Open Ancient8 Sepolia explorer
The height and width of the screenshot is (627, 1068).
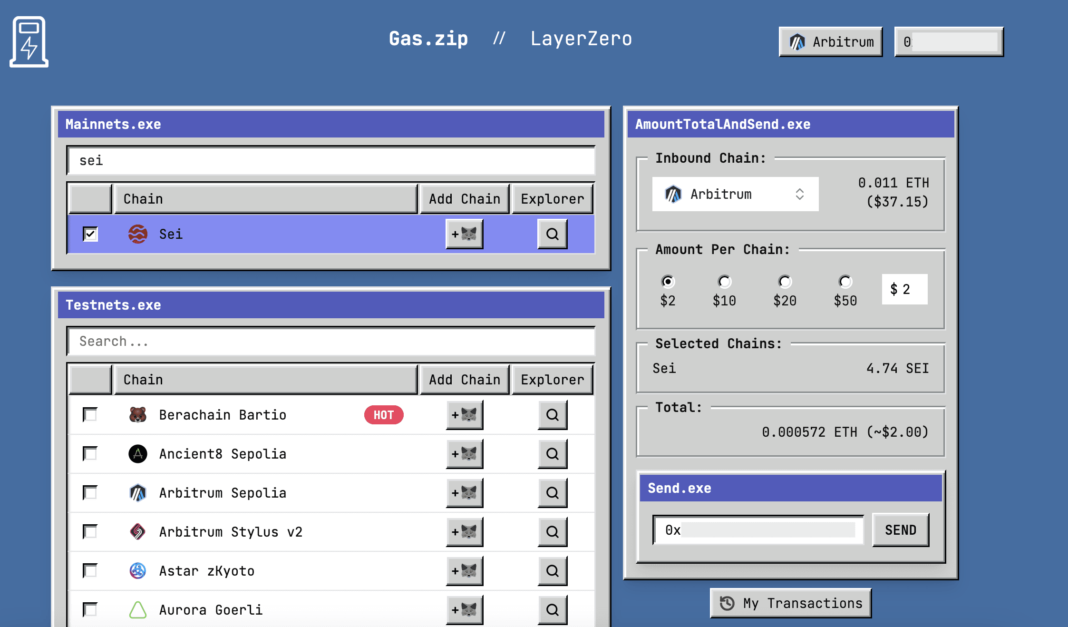click(x=552, y=454)
